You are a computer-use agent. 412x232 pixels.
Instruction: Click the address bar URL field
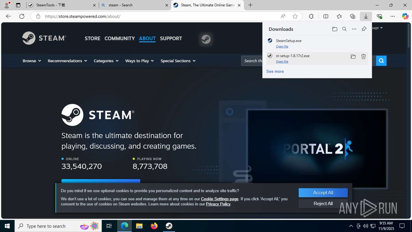pos(161,16)
